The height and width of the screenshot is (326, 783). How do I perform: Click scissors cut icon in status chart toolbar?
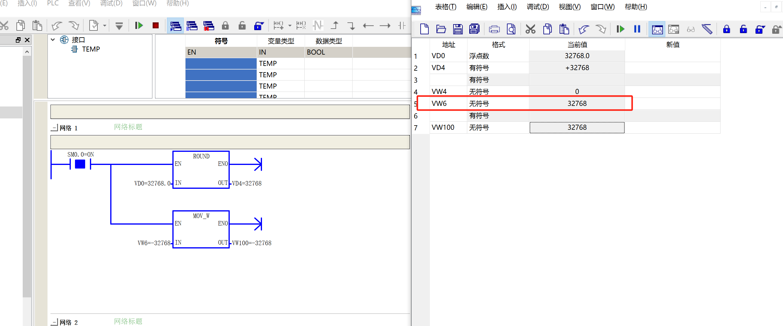click(x=530, y=29)
